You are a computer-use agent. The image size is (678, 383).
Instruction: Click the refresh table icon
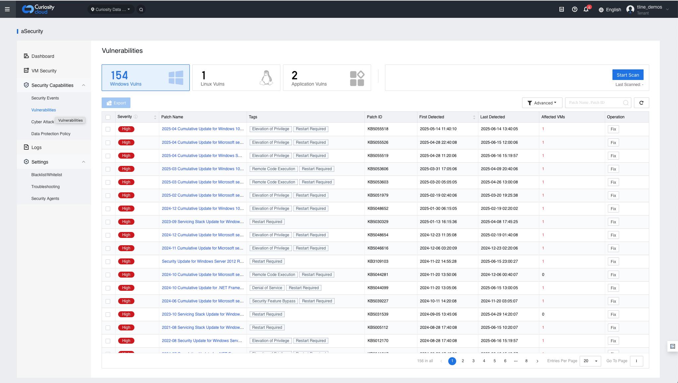coord(641,103)
